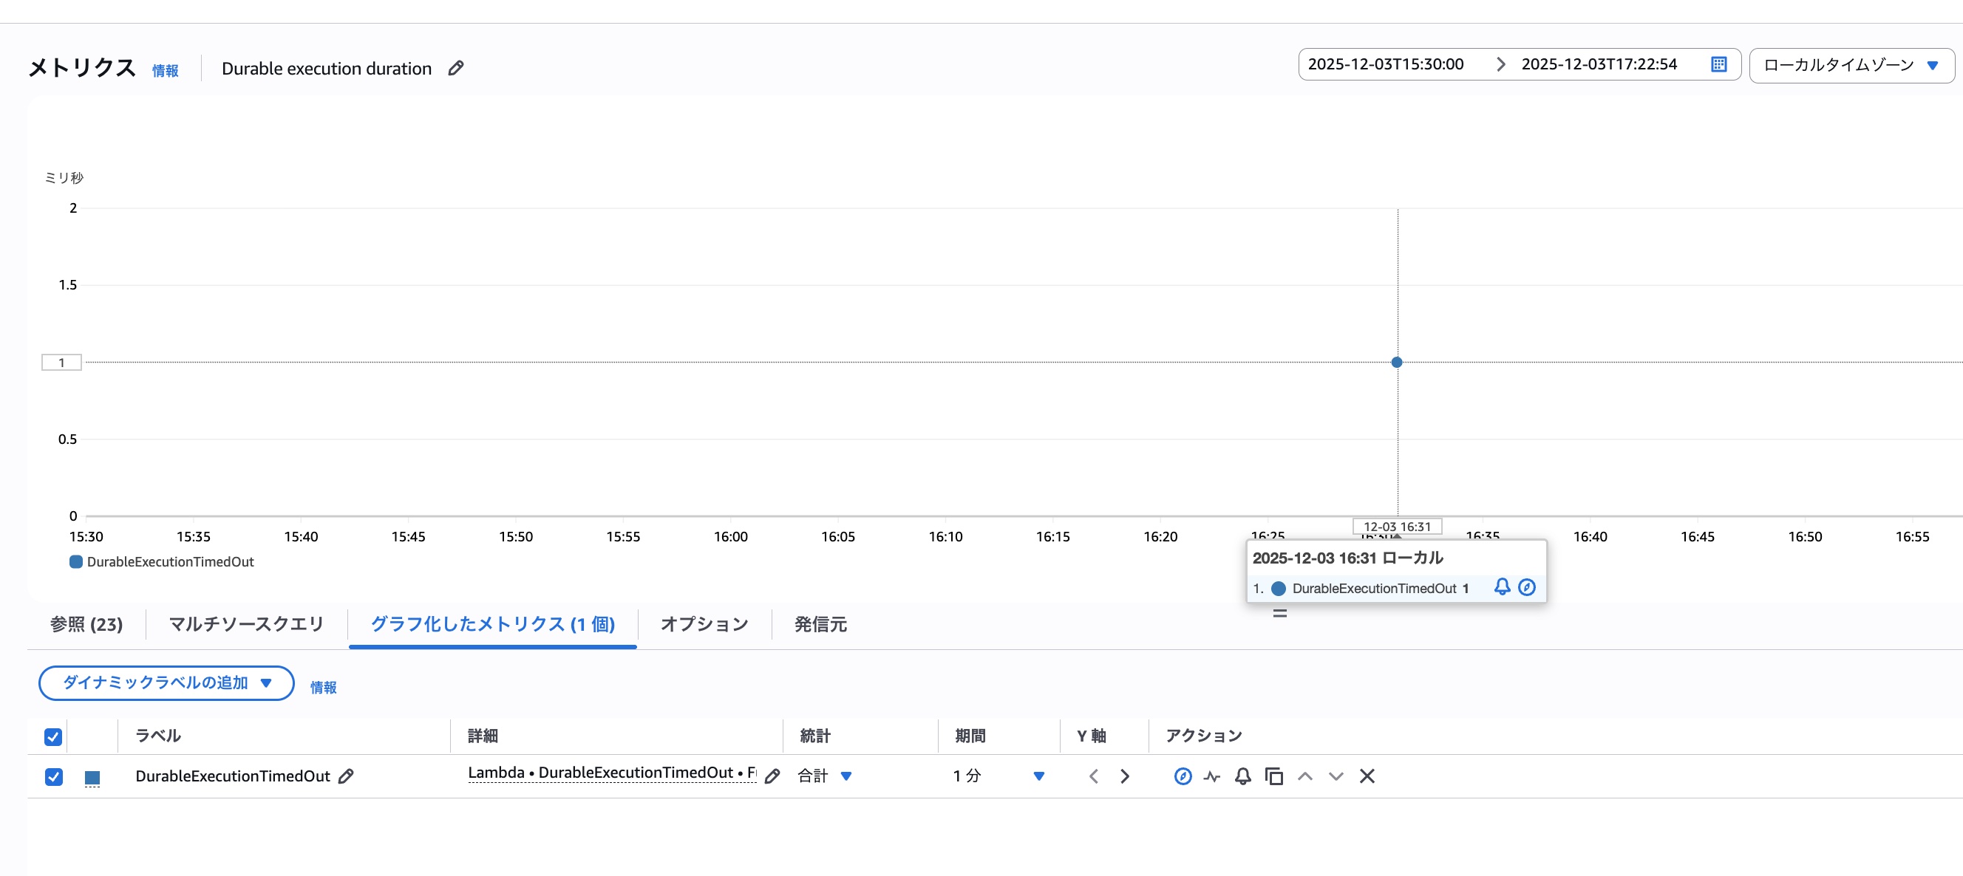Open the 情報 link next to メトリクス
Viewport: 1963px width, 876px height.
coord(166,70)
